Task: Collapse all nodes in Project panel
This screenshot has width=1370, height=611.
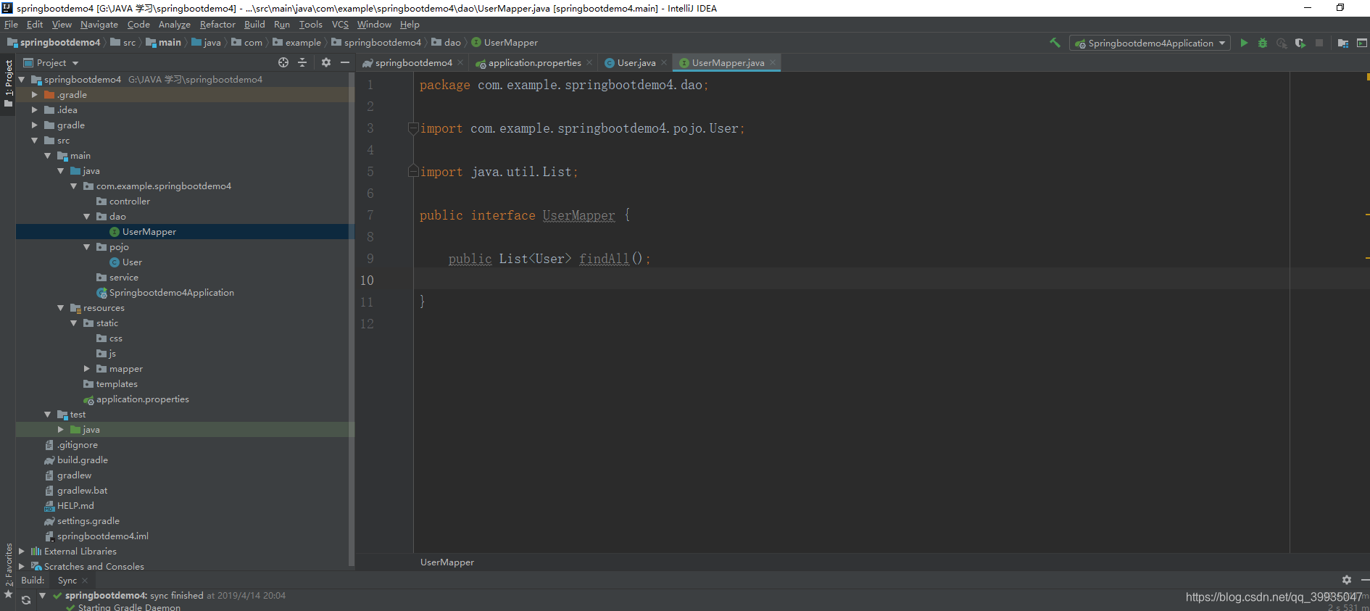Action: click(x=302, y=62)
